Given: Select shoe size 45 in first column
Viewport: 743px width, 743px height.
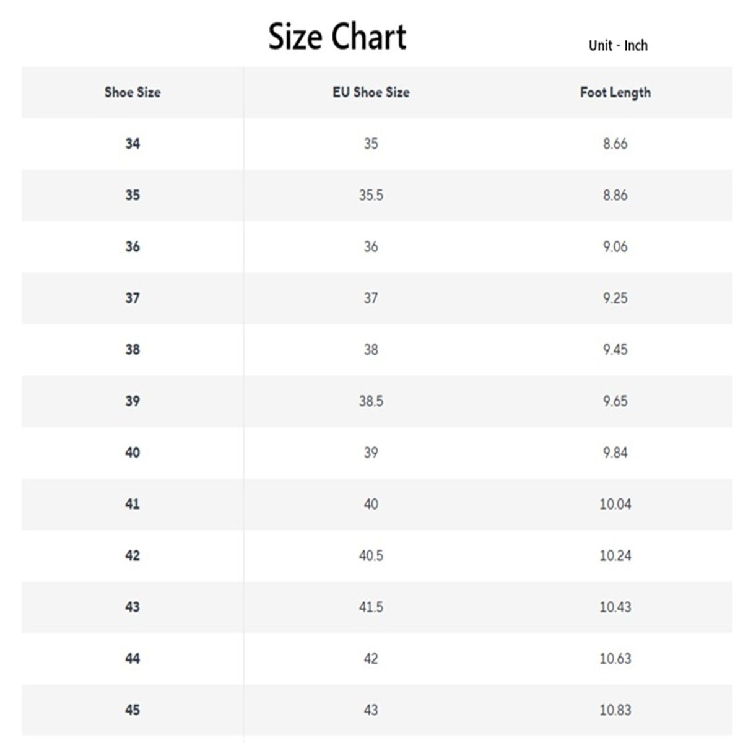Looking at the screenshot, I should click(133, 710).
